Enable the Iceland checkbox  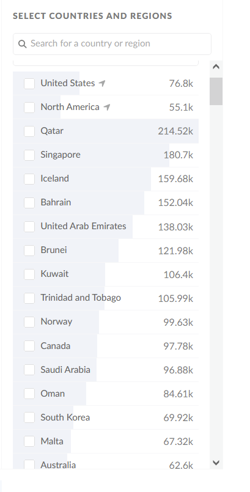(x=29, y=179)
